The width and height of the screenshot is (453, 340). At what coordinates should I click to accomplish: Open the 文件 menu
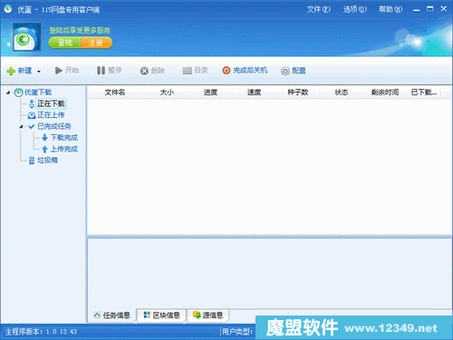click(319, 9)
